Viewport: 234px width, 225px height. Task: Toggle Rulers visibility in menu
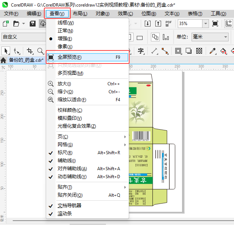point(87,152)
